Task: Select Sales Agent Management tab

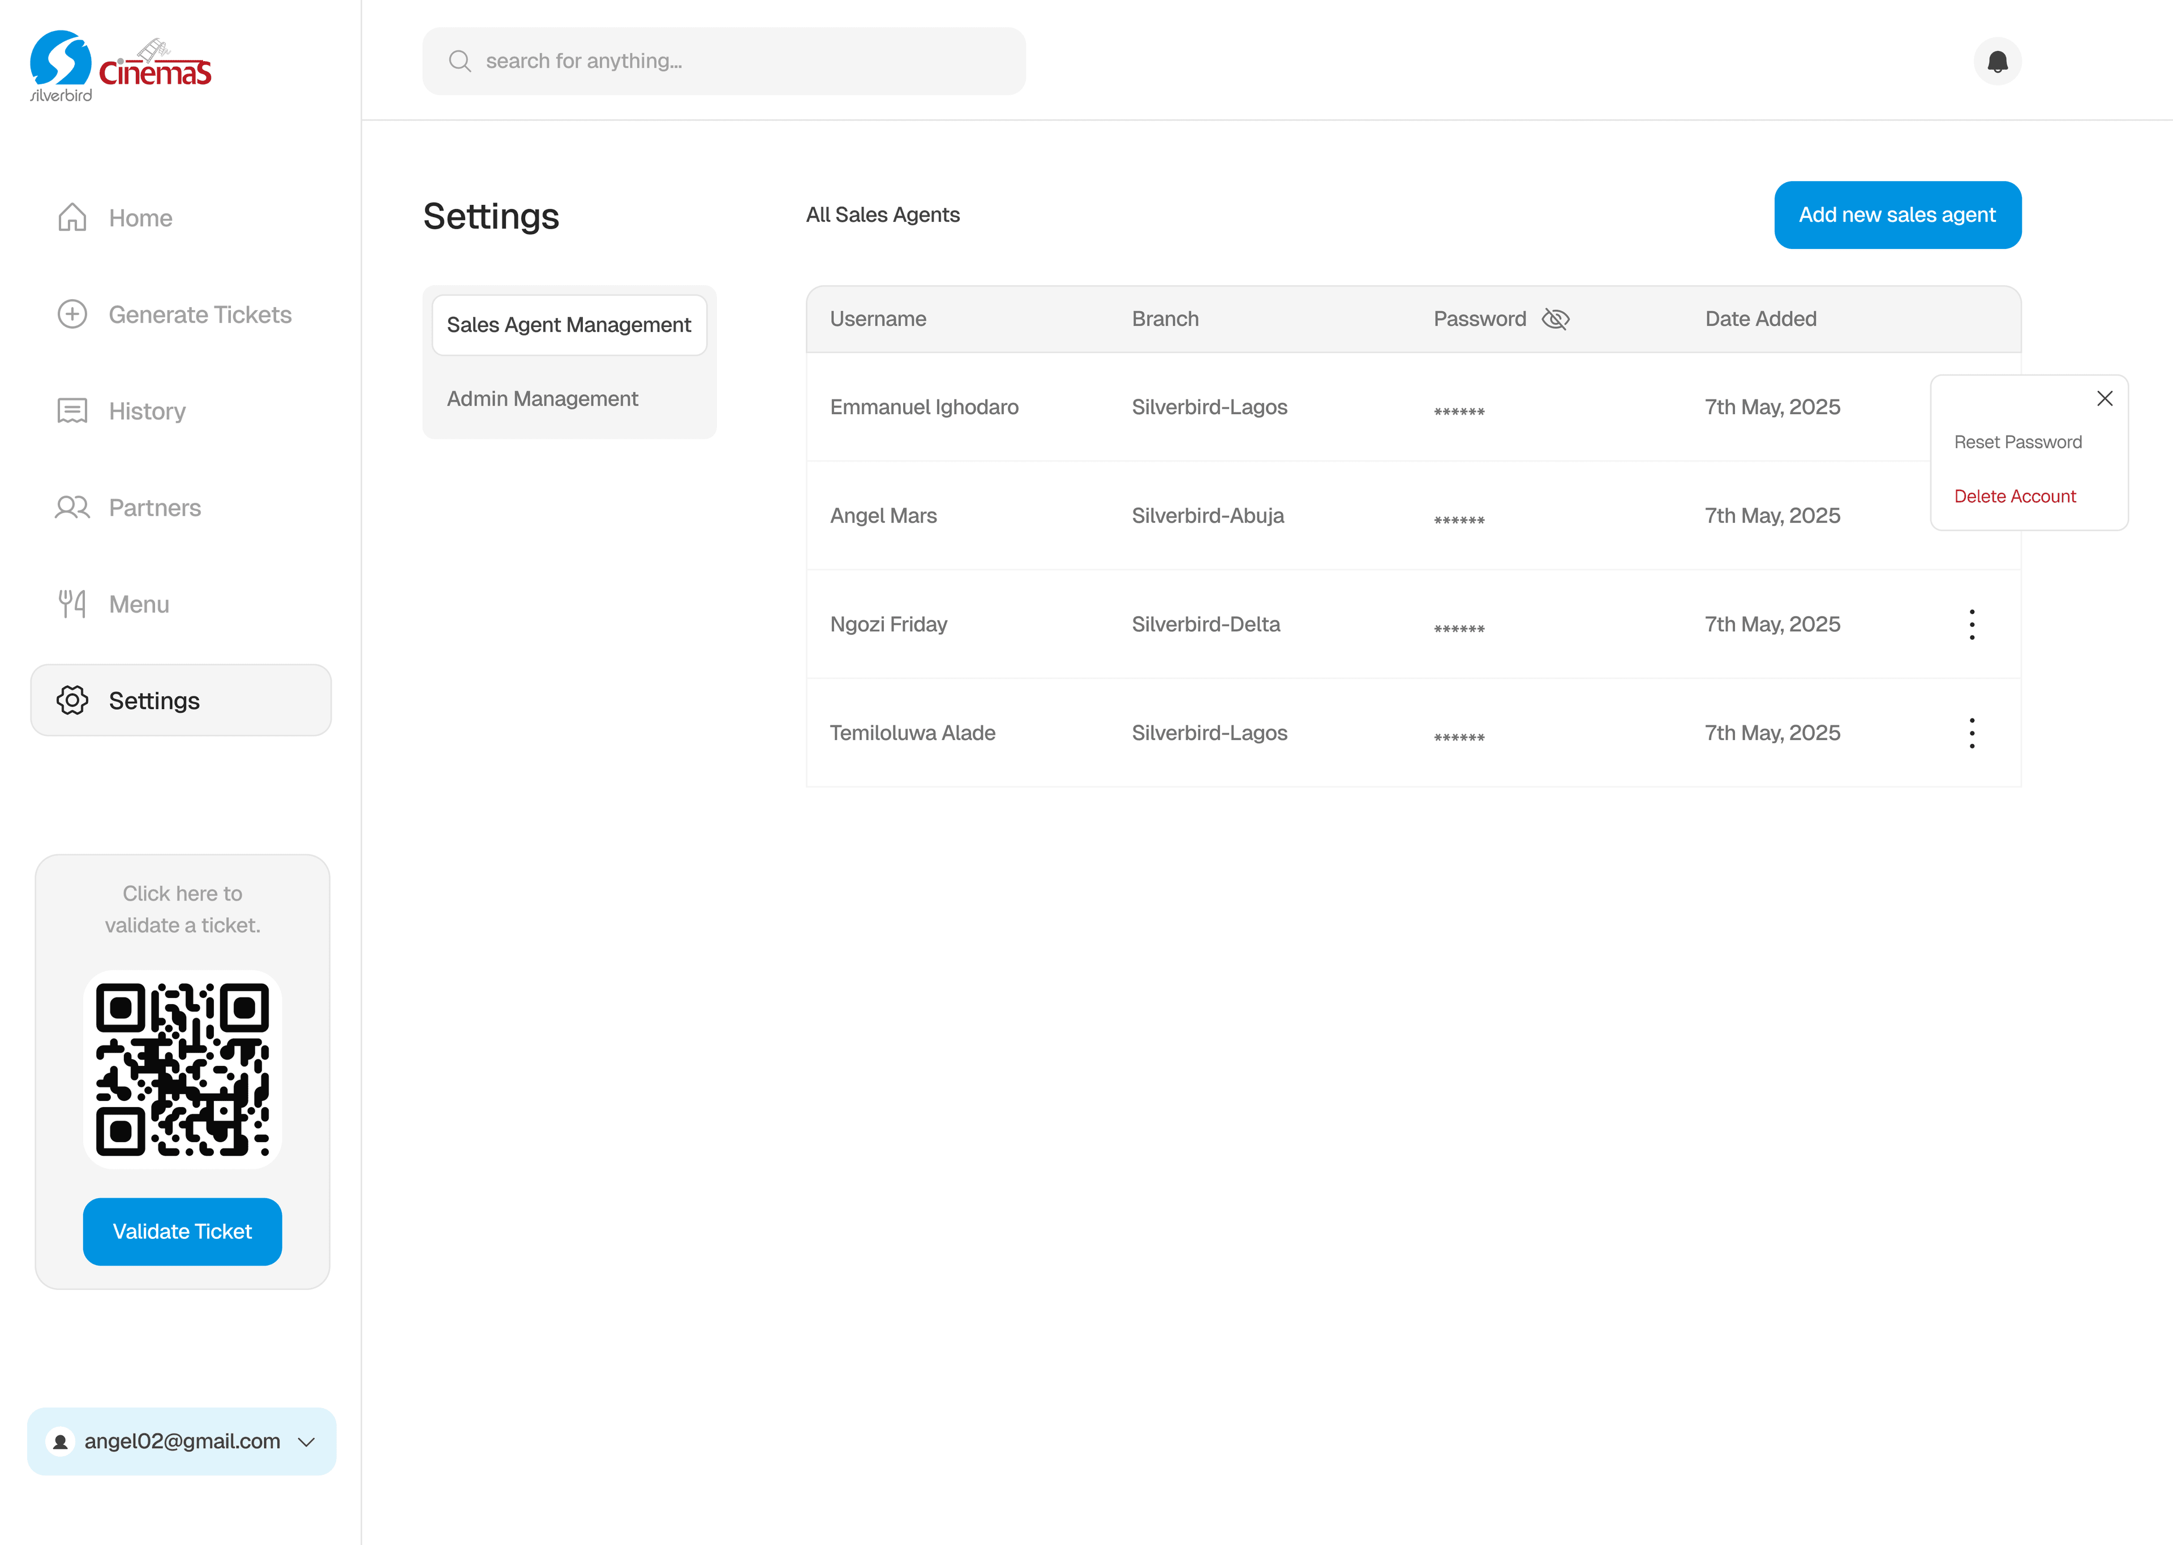Action: click(x=569, y=324)
